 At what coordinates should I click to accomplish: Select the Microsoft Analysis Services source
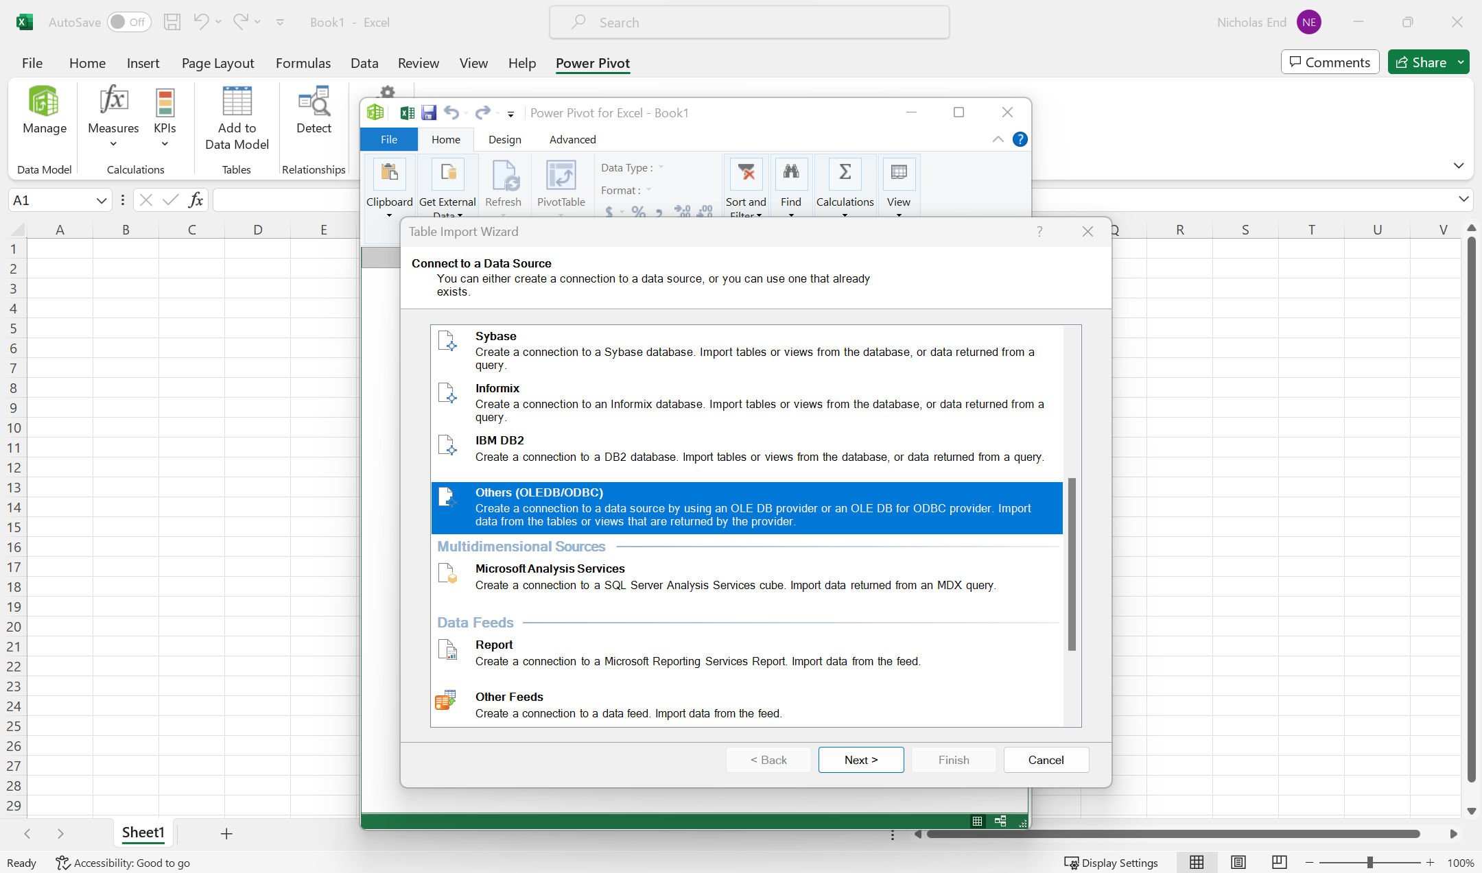click(x=550, y=569)
